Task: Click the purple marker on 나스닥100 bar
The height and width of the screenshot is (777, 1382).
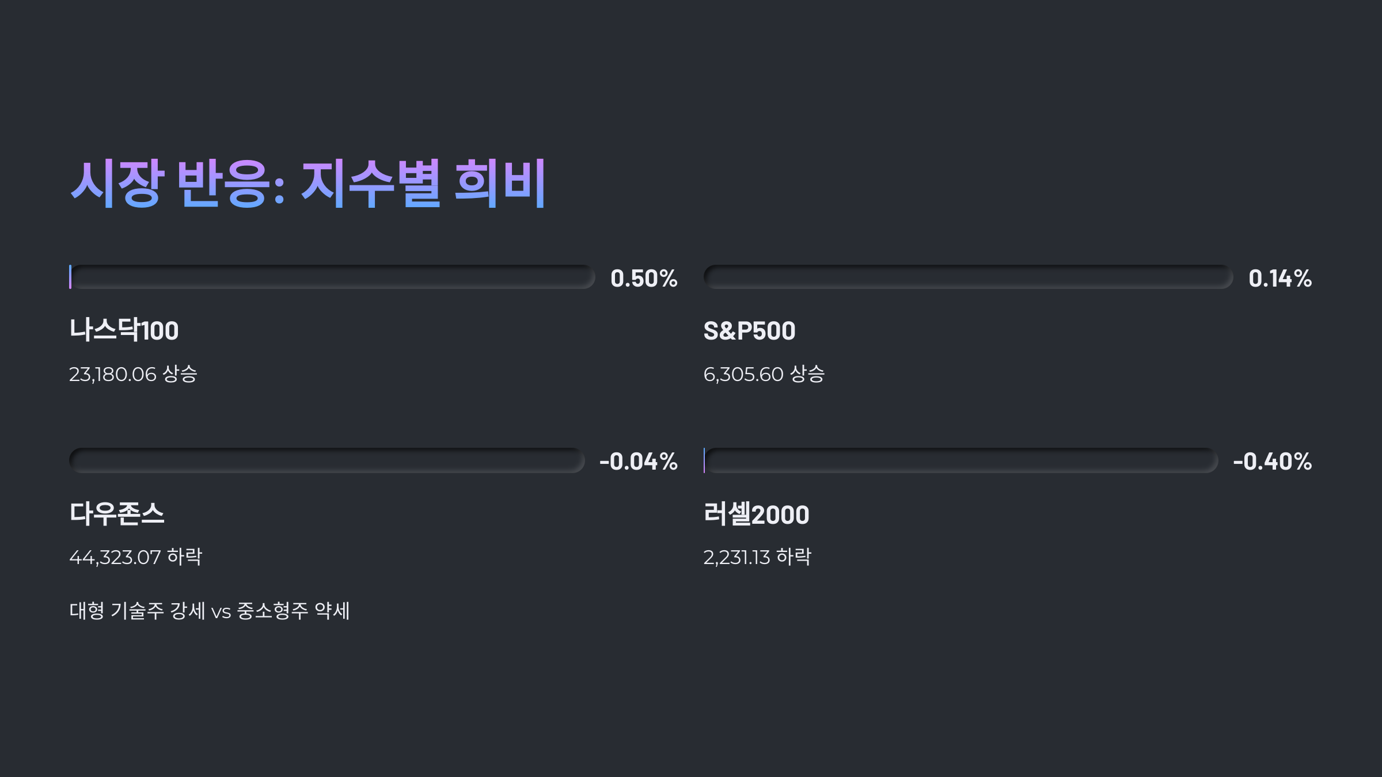Action: tap(70, 277)
